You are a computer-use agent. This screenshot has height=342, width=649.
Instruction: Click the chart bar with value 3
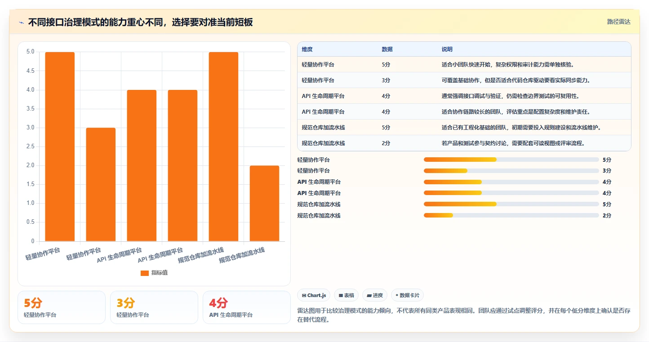101,185
